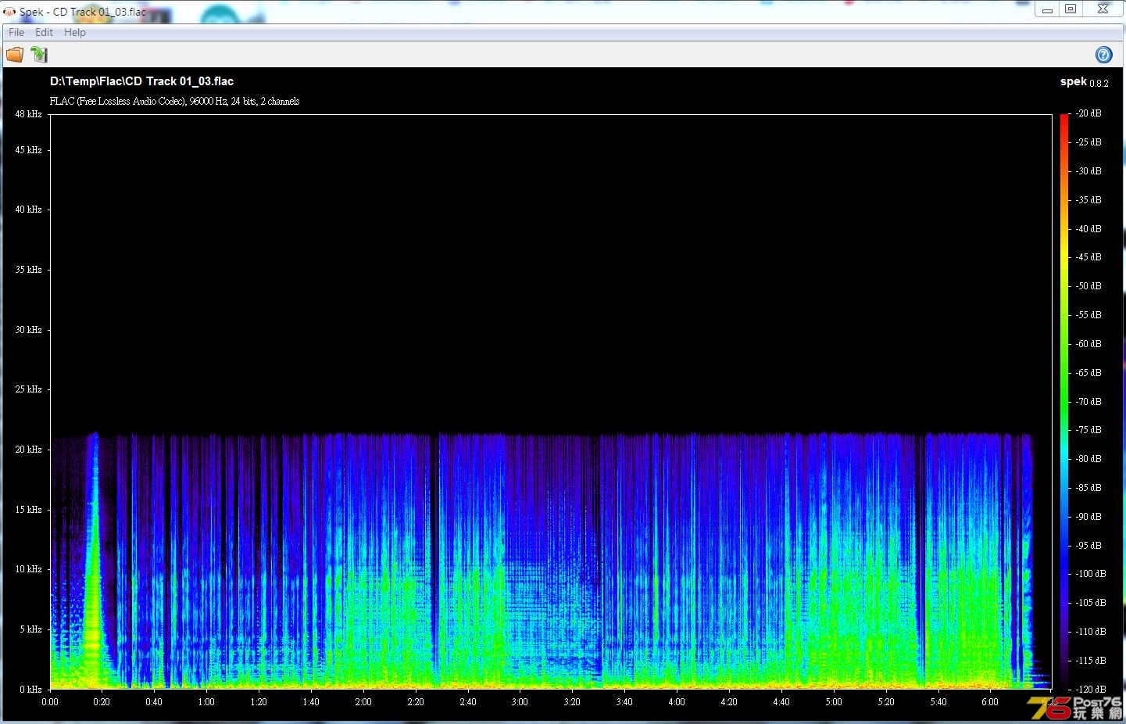Click the file path D:\Temp\Flac\CD Track 01_03.flac
The image size is (1126, 724).
click(x=141, y=81)
